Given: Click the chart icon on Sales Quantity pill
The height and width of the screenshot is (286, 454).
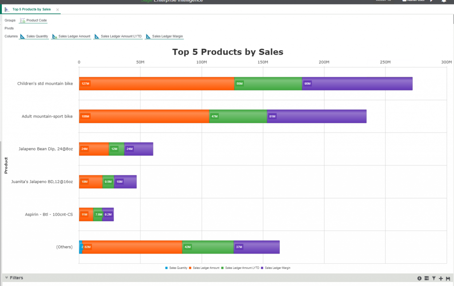Looking at the screenshot, I should [22, 36].
